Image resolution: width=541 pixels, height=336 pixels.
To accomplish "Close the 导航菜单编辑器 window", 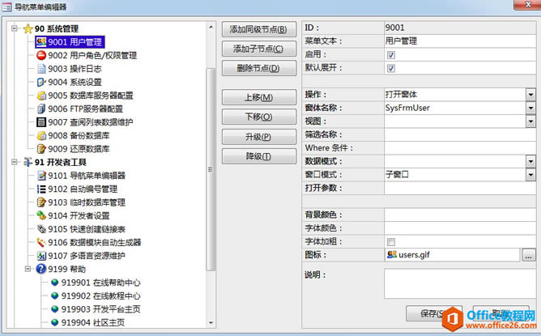I will [527, 5].
